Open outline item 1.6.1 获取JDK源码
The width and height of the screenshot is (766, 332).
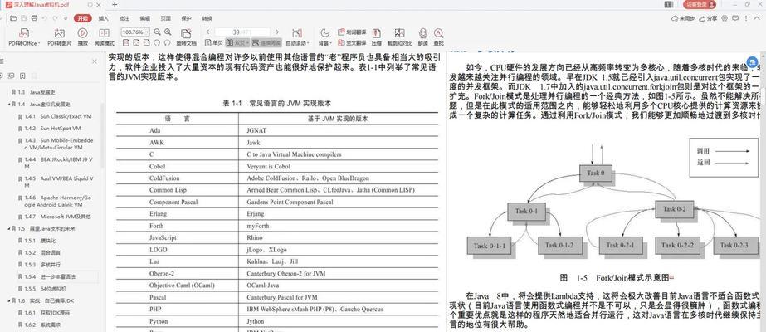point(47,312)
